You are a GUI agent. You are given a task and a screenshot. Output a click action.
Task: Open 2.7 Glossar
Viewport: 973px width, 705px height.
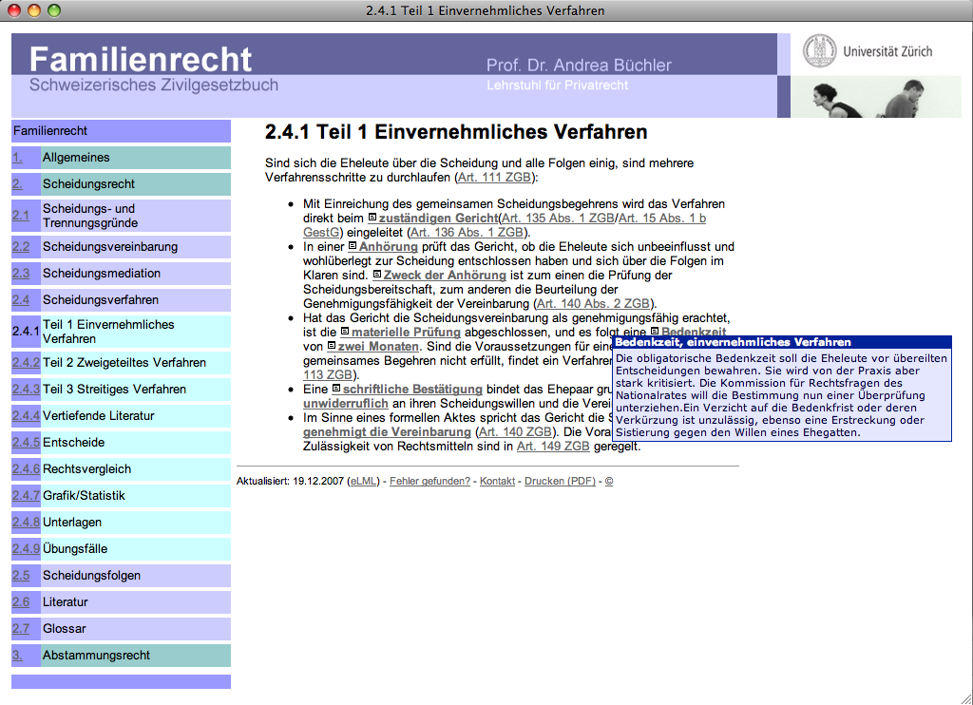pos(121,629)
